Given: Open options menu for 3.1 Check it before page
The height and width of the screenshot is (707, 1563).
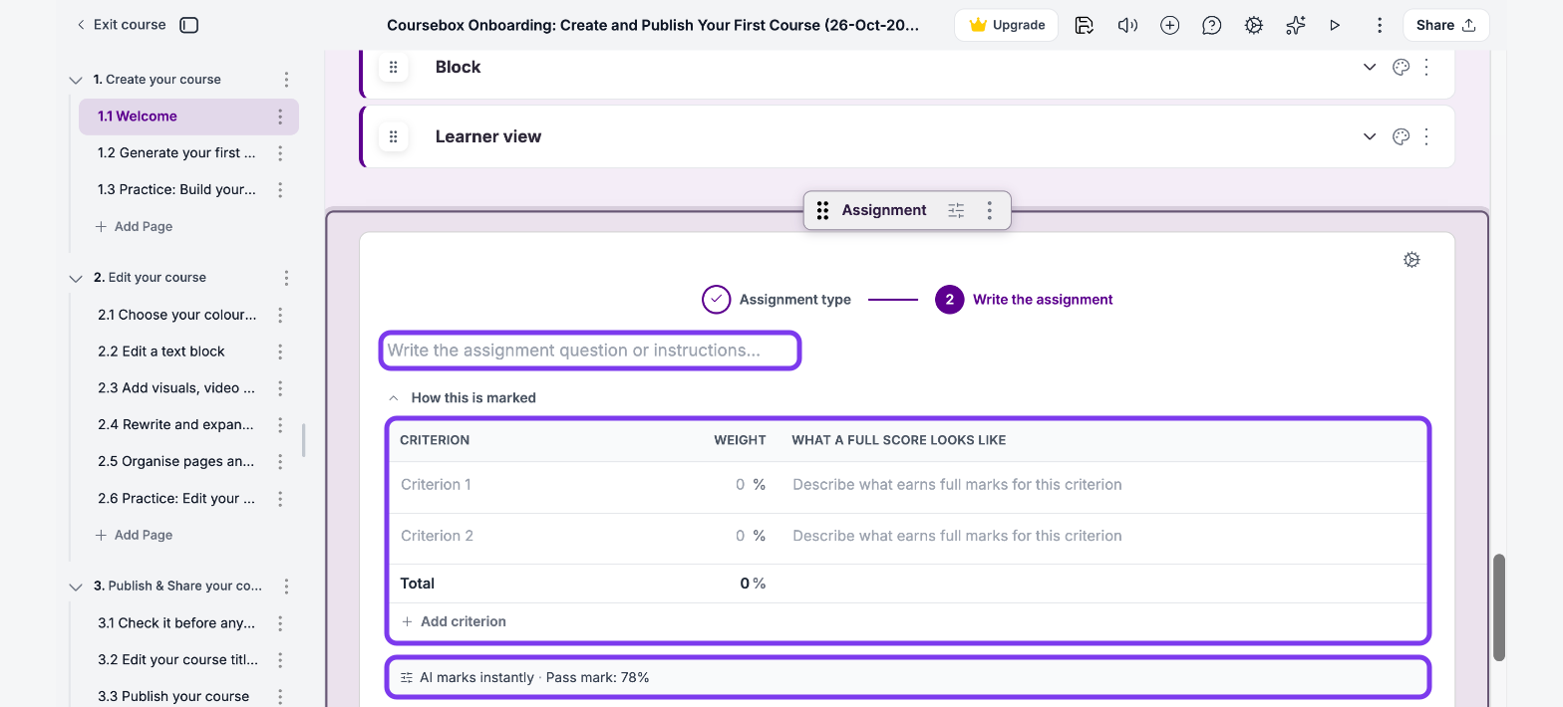Looking at the screenshot, I should (280, 623).
